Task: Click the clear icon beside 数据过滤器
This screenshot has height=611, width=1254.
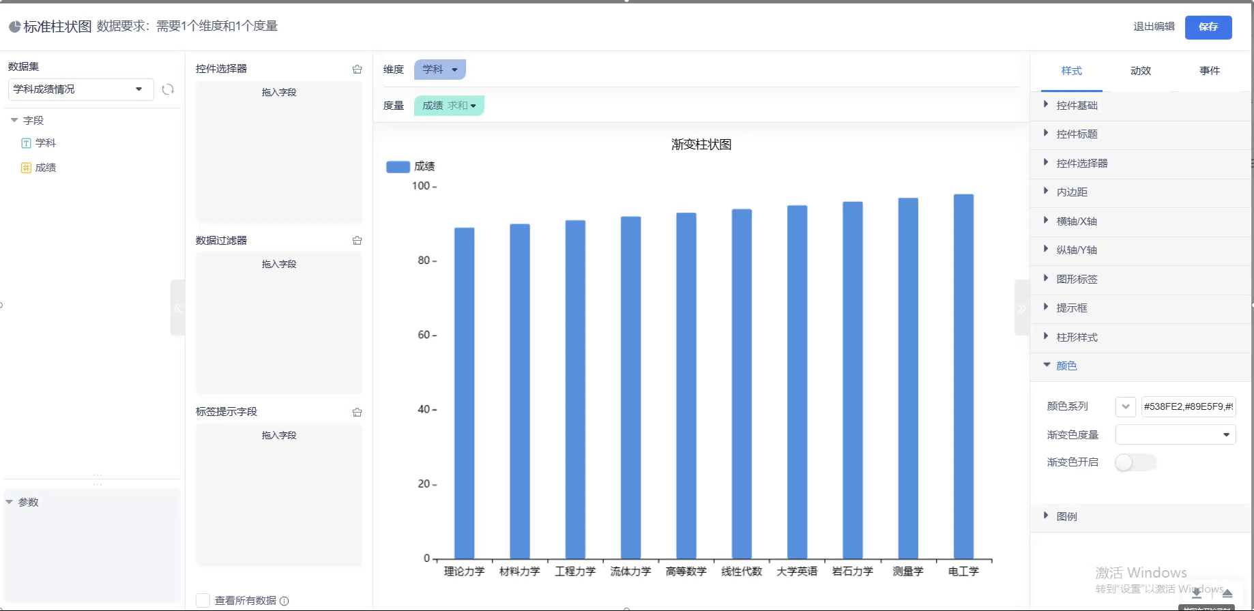Action: [357, 241]
